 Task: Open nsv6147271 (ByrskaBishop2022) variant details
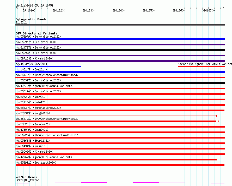coord(38,47)
